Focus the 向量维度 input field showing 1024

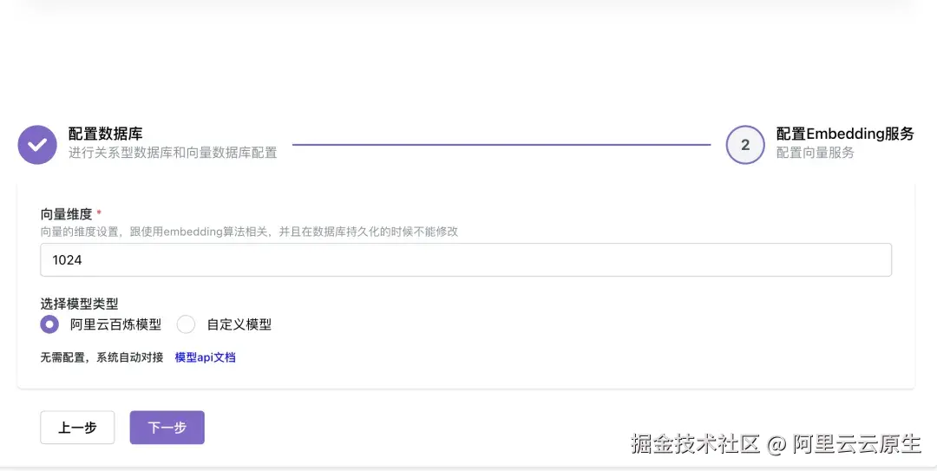click(x=466, y=259)
